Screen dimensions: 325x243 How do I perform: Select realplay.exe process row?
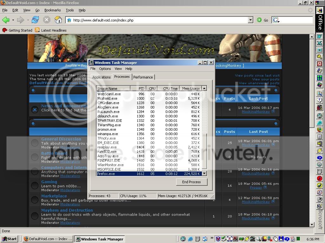click(x=149, y=147)
